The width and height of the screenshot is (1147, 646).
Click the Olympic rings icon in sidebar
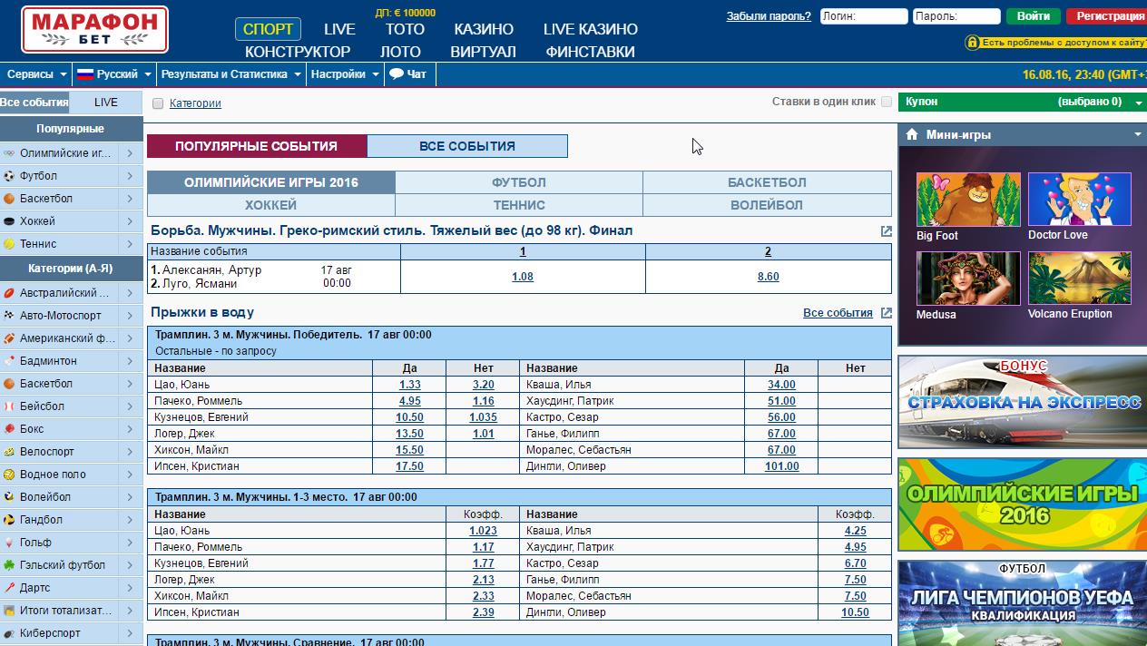(x=9, y=153)
